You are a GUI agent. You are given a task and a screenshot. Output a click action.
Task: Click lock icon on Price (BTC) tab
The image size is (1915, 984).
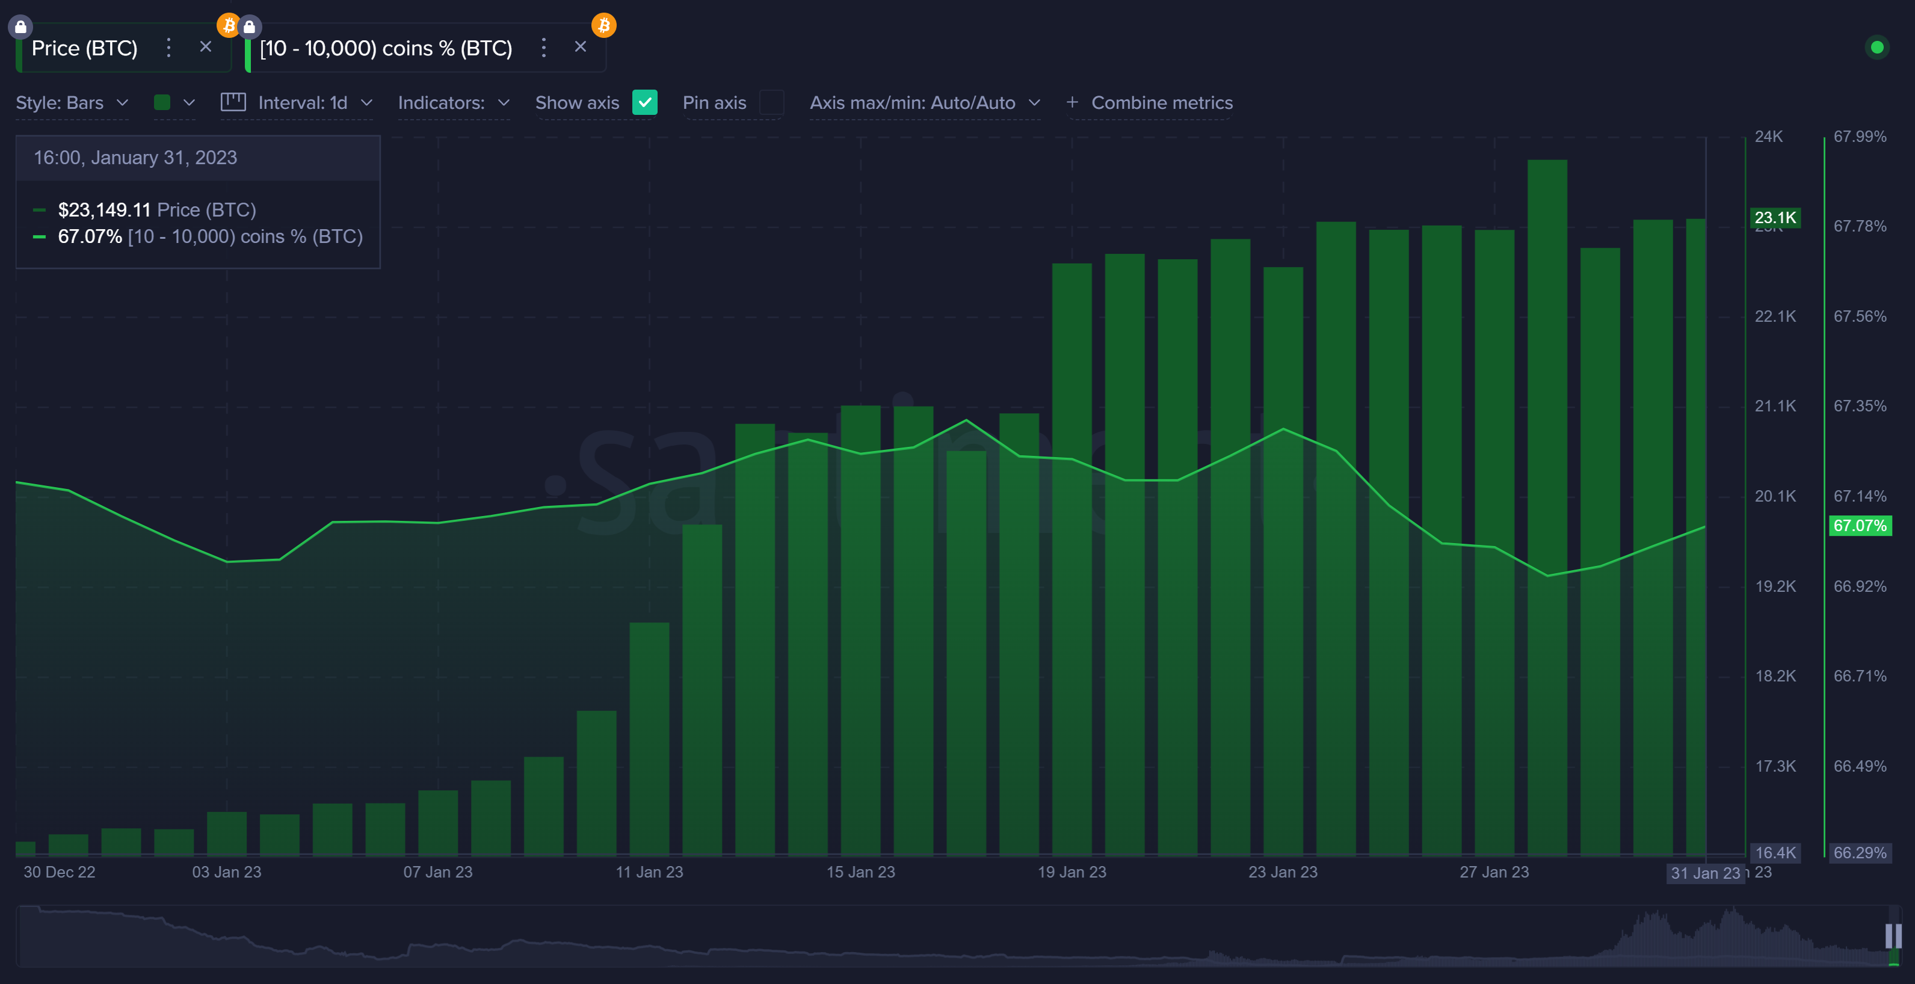pos(20,26)
